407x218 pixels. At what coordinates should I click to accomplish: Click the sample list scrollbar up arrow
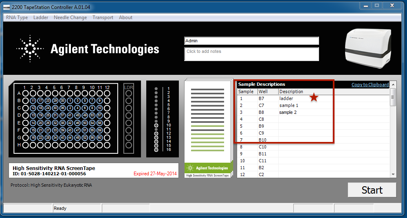pos(393,85)
